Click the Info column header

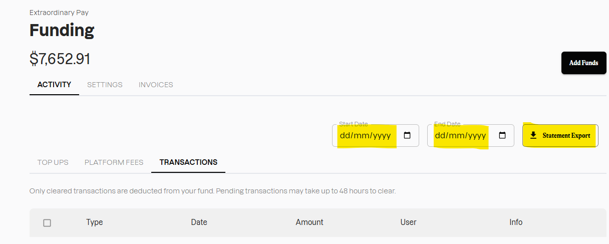click(516, 222)
